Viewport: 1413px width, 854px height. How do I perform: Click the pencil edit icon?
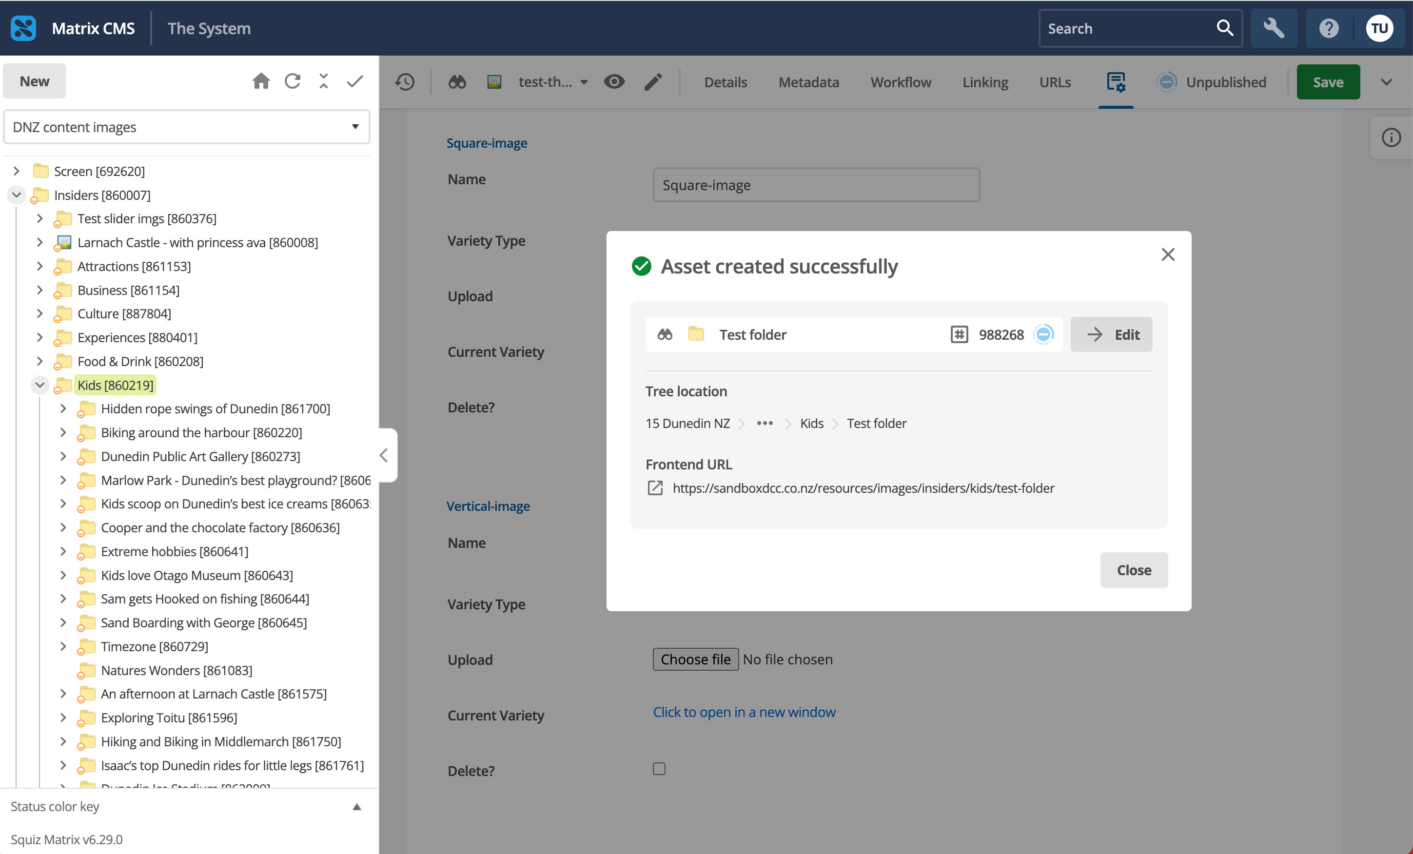653,82
